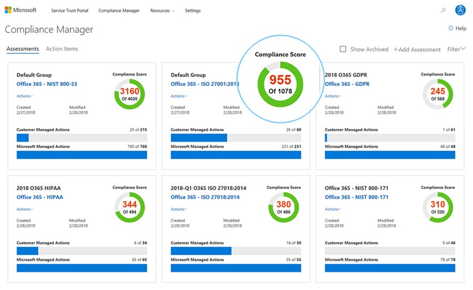Click '14 of 30' count text
473x290 pixels.
pyautogui.click(x=293, y=243)
